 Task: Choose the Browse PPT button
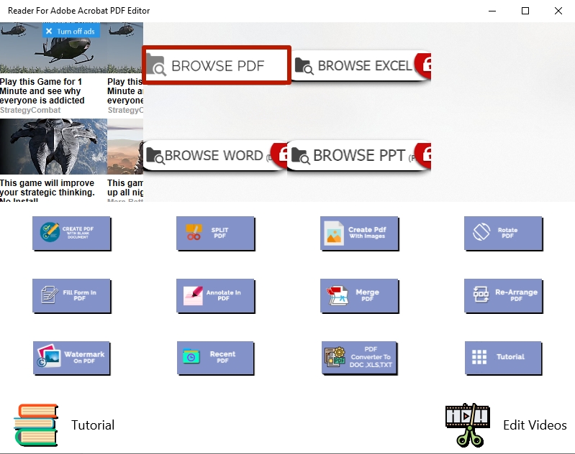353,156
